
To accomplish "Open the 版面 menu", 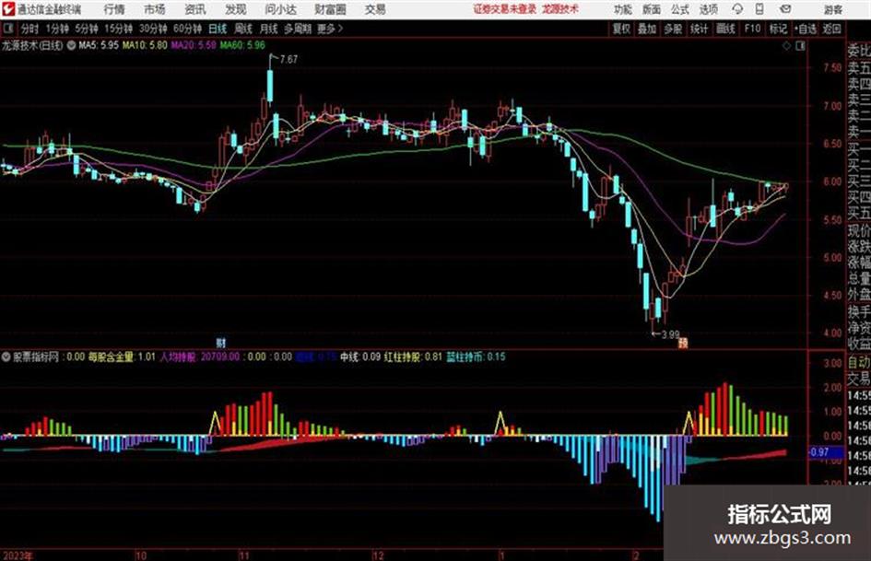I will click(x=652, y=9).
